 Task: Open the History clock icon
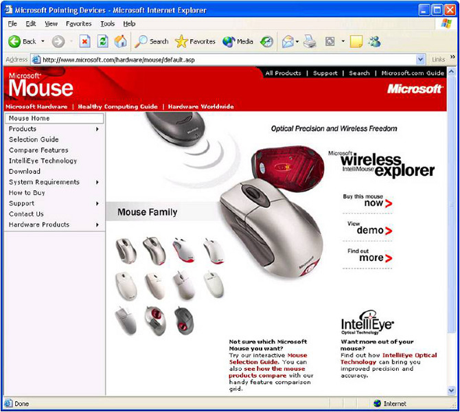[x=266, y=42]
